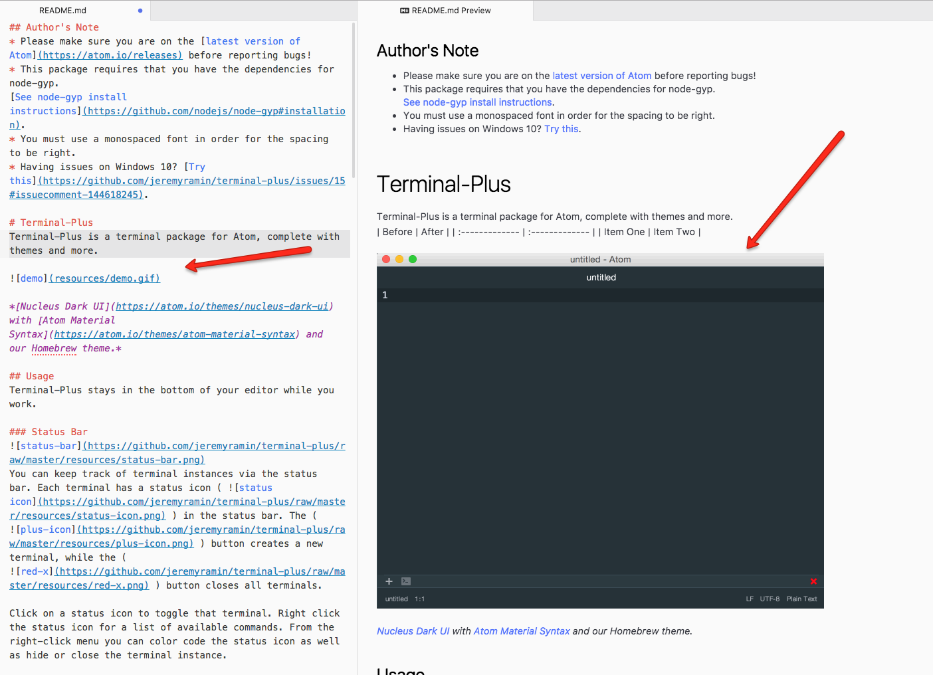933x675 pixels.
Task: Open the 'Try this' link in preview
Action: (562, 129)
